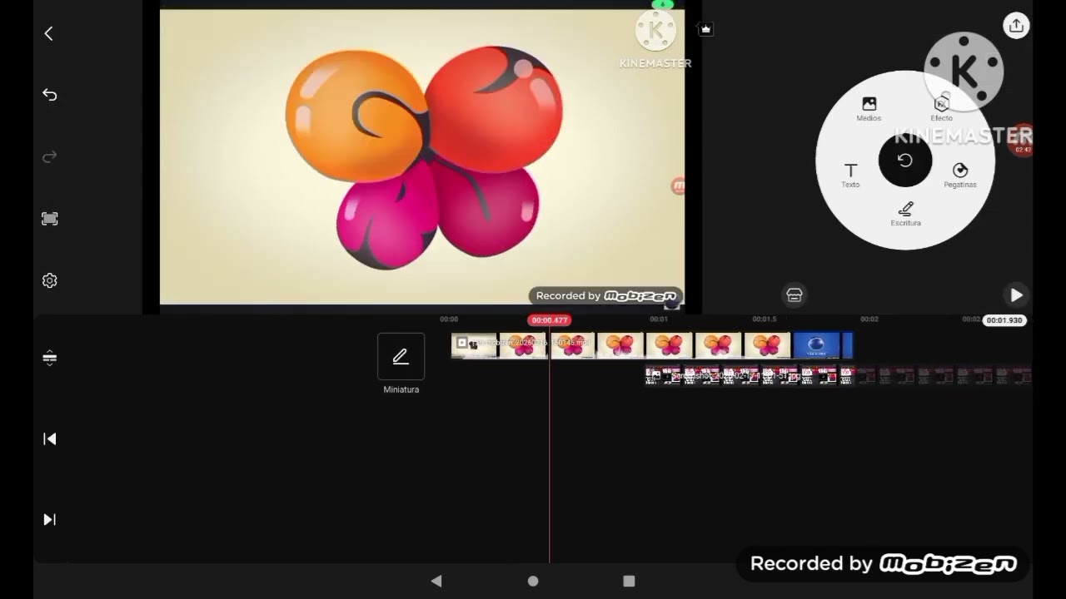Jump to the end of the timeline
Viewport: 1066px width, 599px height.
pyautogui.click(x=49, y=519)
